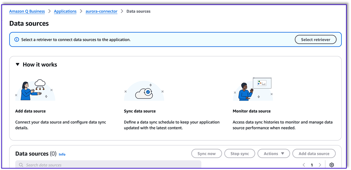Image resolution: width=351 pixels, height=170 pixels.
Task: Click the Sync data source heading
Action: (x=140, y=111)
